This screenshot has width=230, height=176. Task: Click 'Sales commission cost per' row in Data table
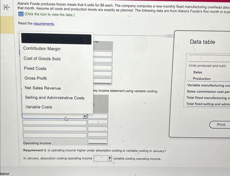coord(208,92)
